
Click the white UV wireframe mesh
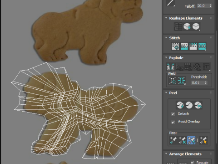coord(78,111)
